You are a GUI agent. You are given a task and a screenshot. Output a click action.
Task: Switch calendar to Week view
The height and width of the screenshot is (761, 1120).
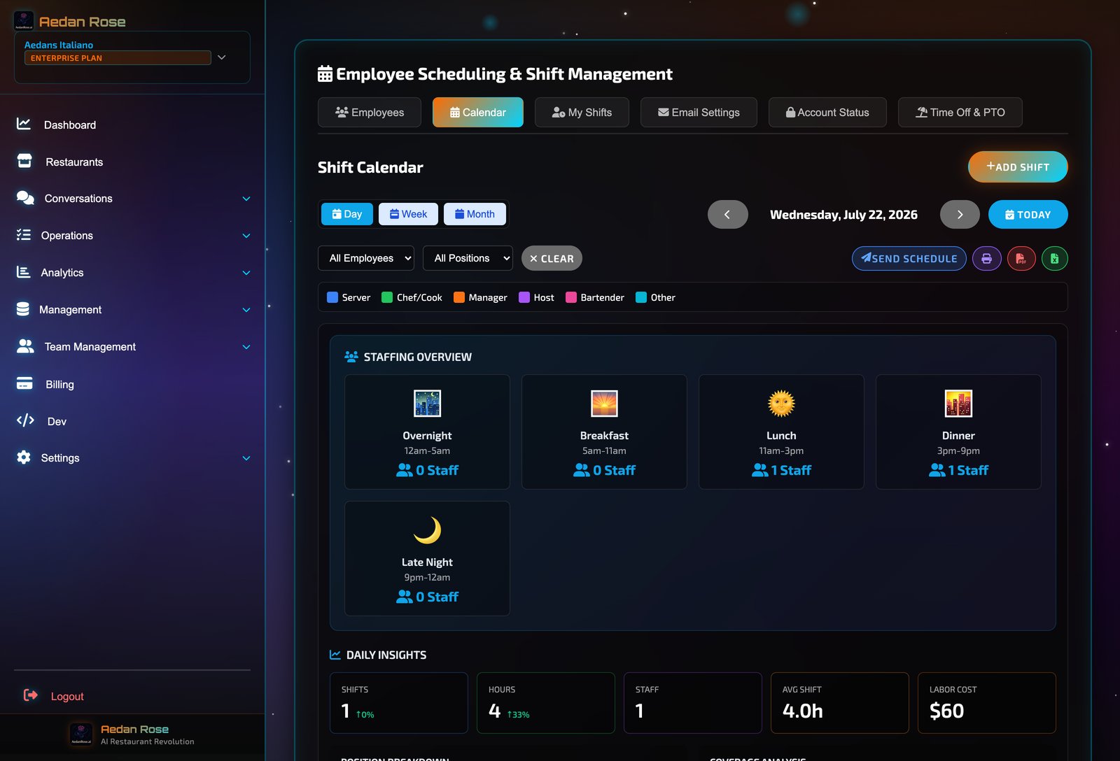tap(408, 214)
